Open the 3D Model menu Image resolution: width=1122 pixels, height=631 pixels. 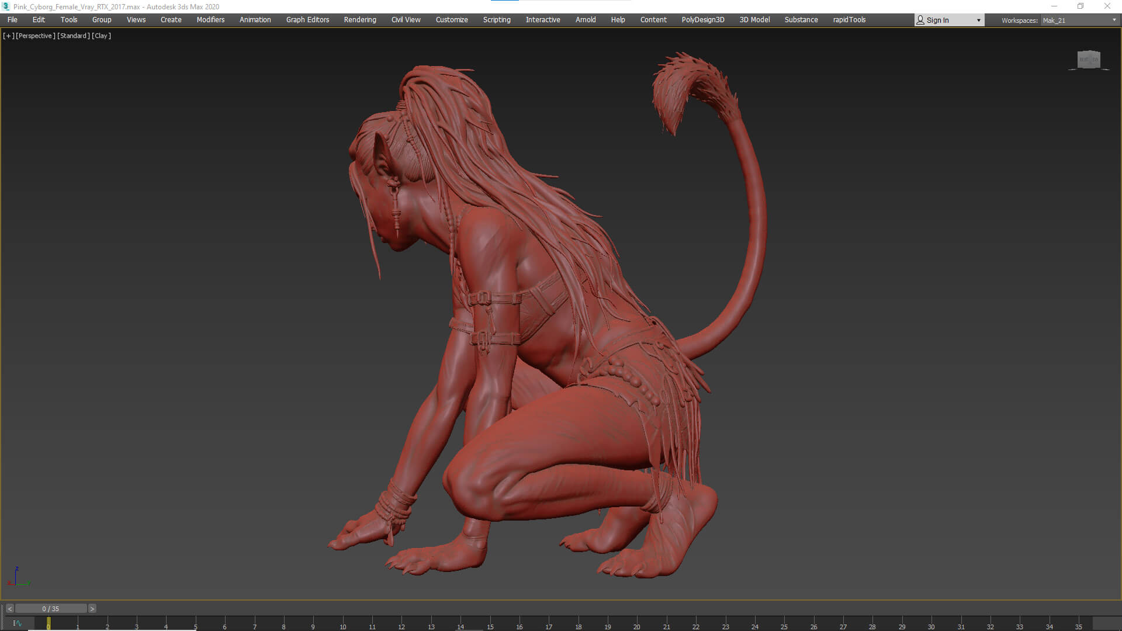(754, 20)
